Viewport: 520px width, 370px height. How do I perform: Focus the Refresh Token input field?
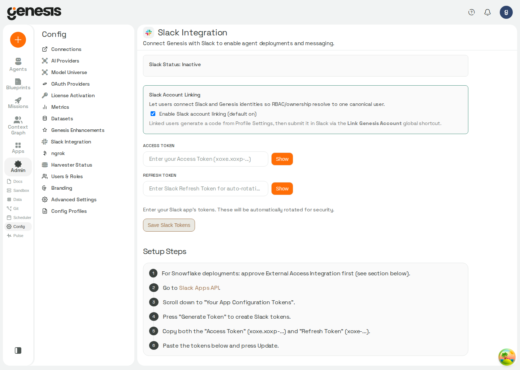(205, 189)
